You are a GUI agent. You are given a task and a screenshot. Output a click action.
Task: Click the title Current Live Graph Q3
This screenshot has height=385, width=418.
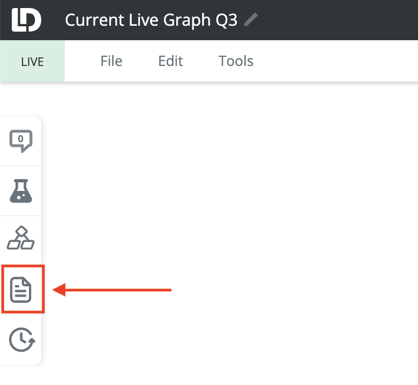click(x=151, y=20)
